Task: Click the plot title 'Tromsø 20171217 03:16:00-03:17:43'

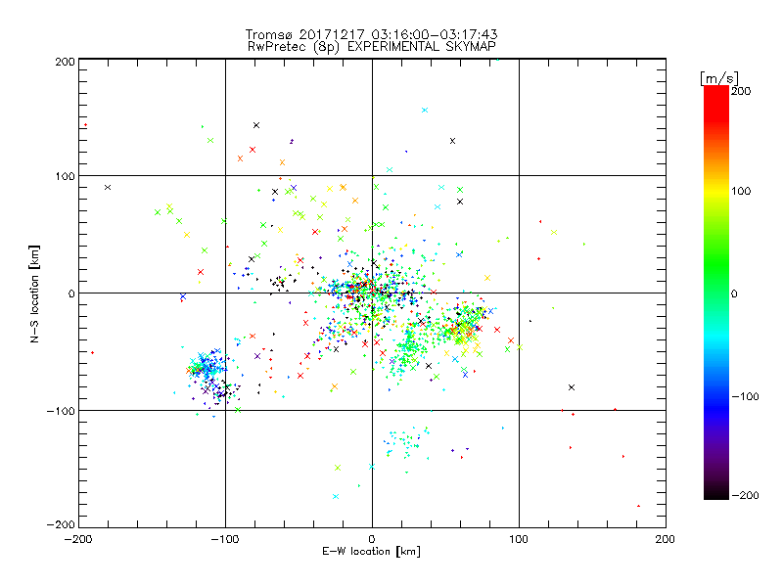Action: pos(371,34)
